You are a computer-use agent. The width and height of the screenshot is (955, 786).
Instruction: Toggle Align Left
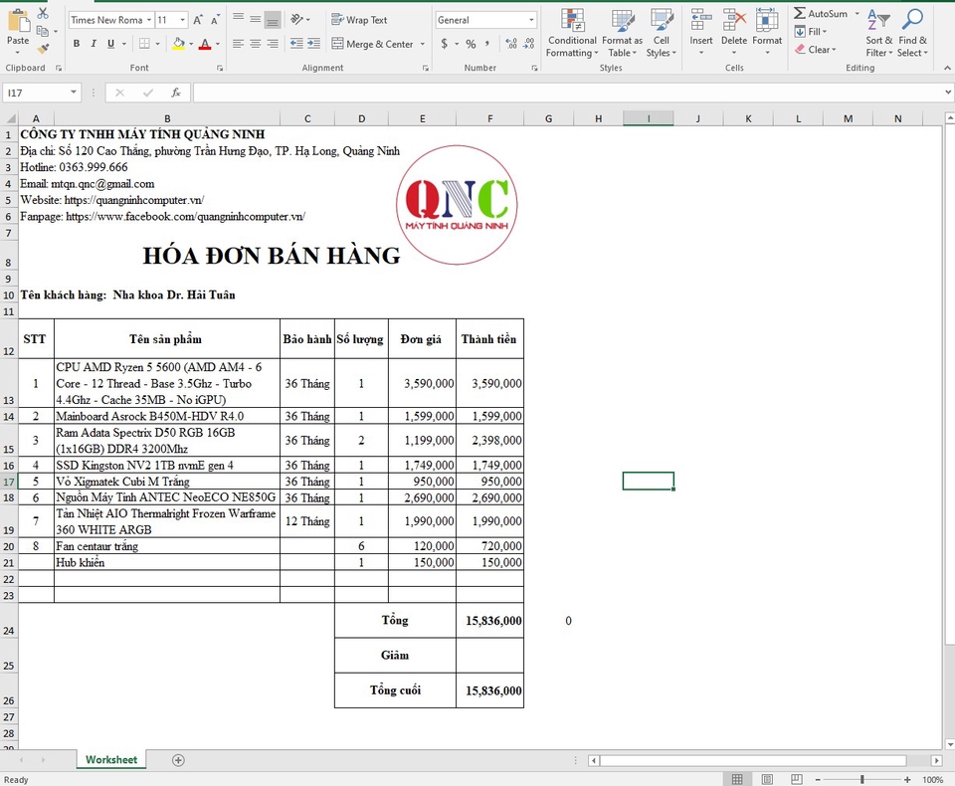click(x=238, y=43)
